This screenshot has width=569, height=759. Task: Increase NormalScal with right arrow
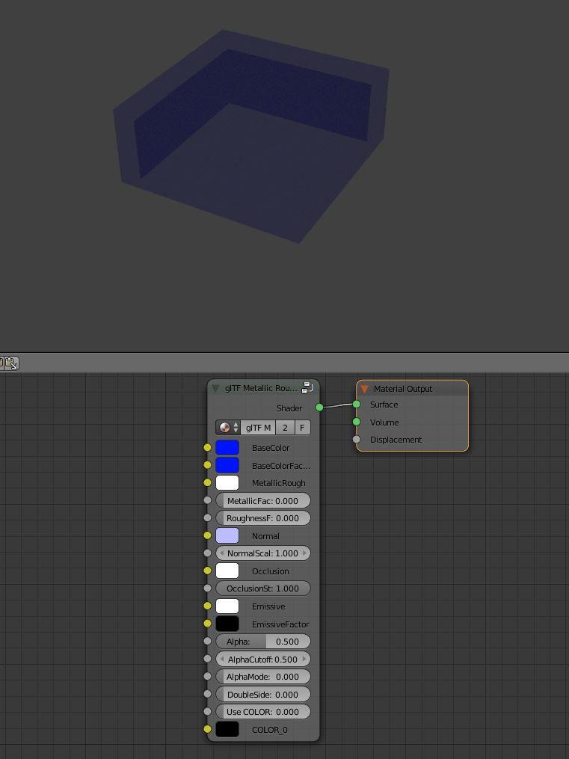(x=304, y=553)
